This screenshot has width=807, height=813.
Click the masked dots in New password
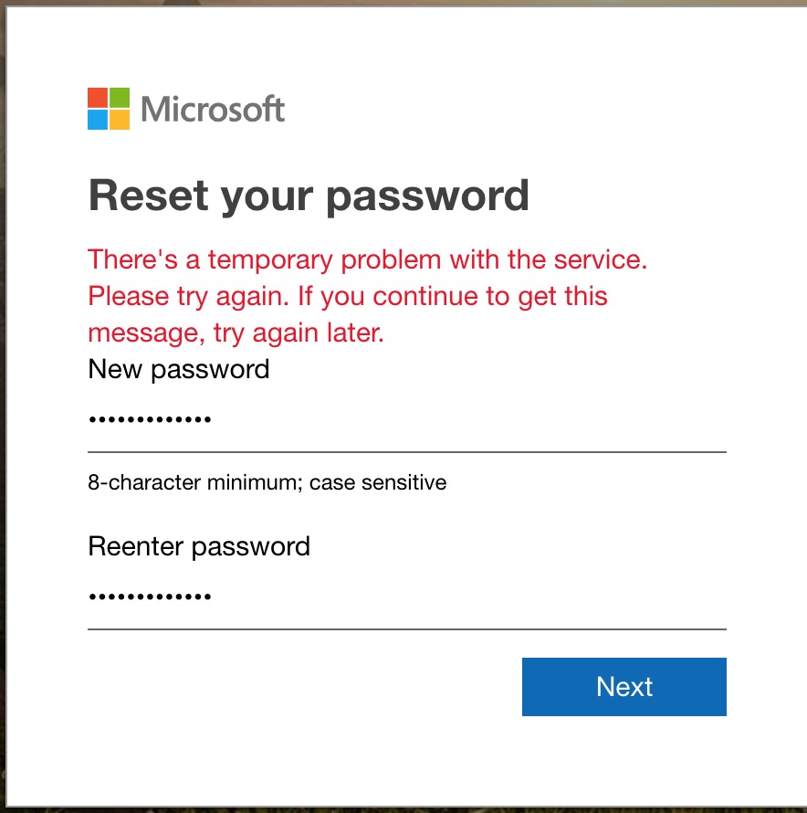pos(150,419)
